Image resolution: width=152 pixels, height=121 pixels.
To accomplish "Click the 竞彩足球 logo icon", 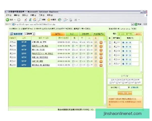I will (11, 34).
